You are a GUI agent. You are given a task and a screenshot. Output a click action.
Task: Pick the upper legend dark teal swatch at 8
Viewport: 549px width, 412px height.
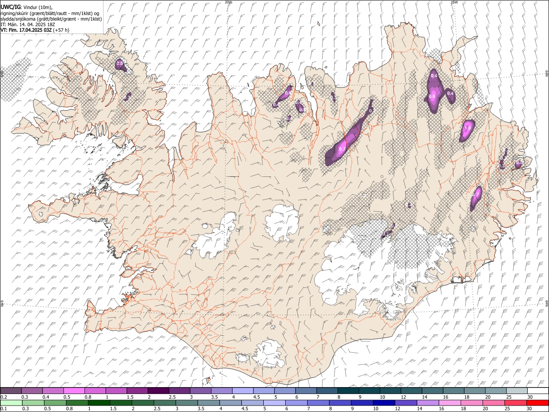[x=348, y=391]
